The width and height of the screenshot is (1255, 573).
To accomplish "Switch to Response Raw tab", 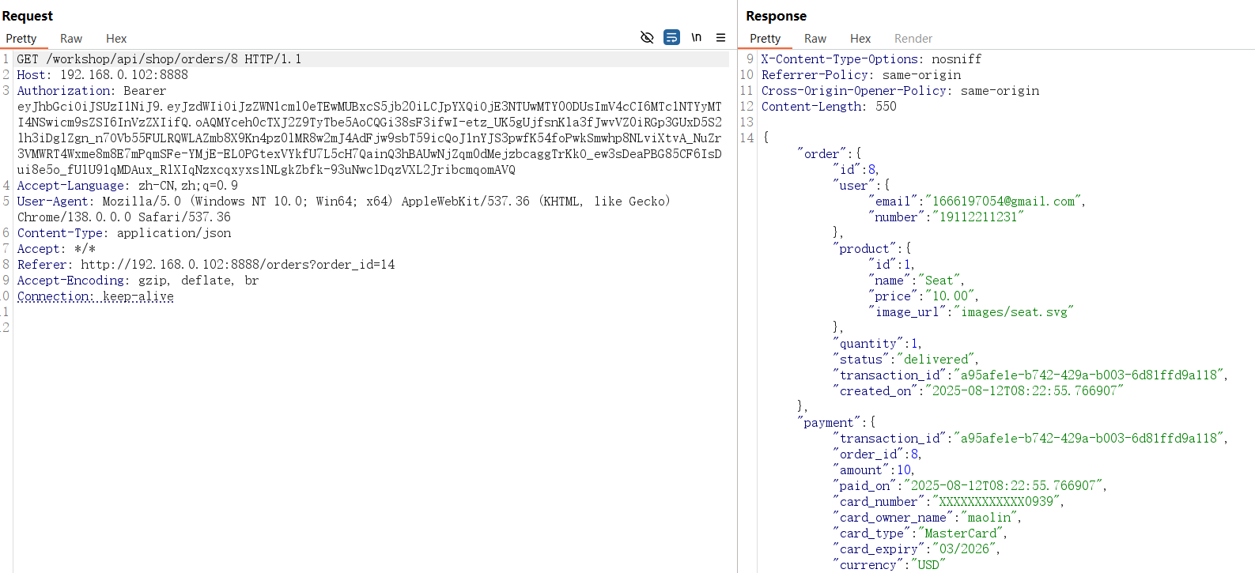I will coord(815,39).
